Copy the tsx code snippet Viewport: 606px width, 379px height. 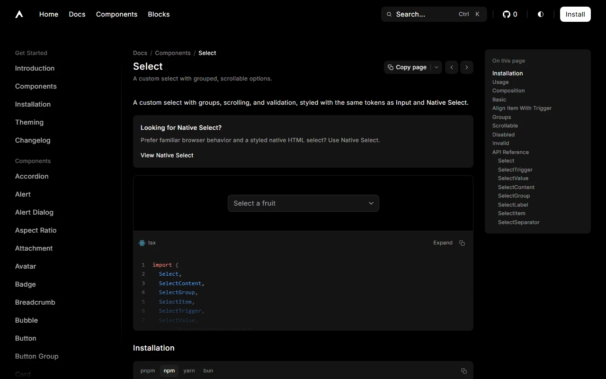tap(462, 243)
